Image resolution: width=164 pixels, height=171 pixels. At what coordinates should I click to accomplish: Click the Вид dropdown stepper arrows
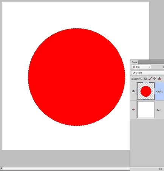coord(149,67)
